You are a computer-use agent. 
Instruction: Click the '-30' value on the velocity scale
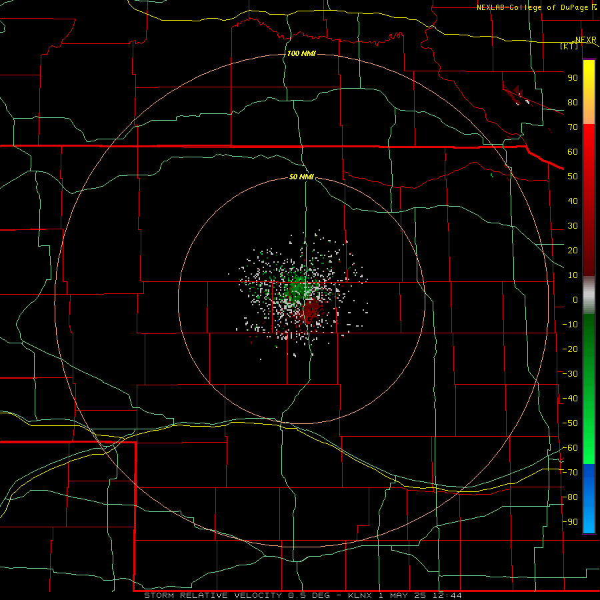(x=570, y=374)
